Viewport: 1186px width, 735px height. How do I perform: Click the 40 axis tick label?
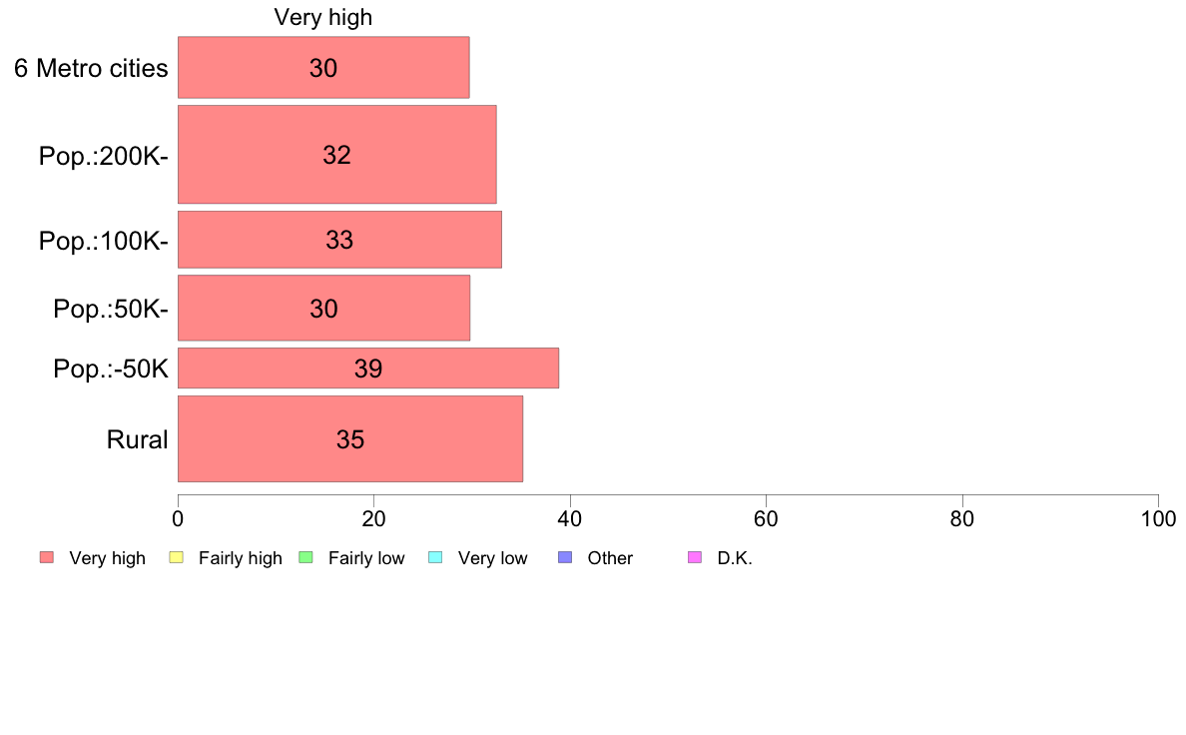pyautogui.click(x=570, y=519)
